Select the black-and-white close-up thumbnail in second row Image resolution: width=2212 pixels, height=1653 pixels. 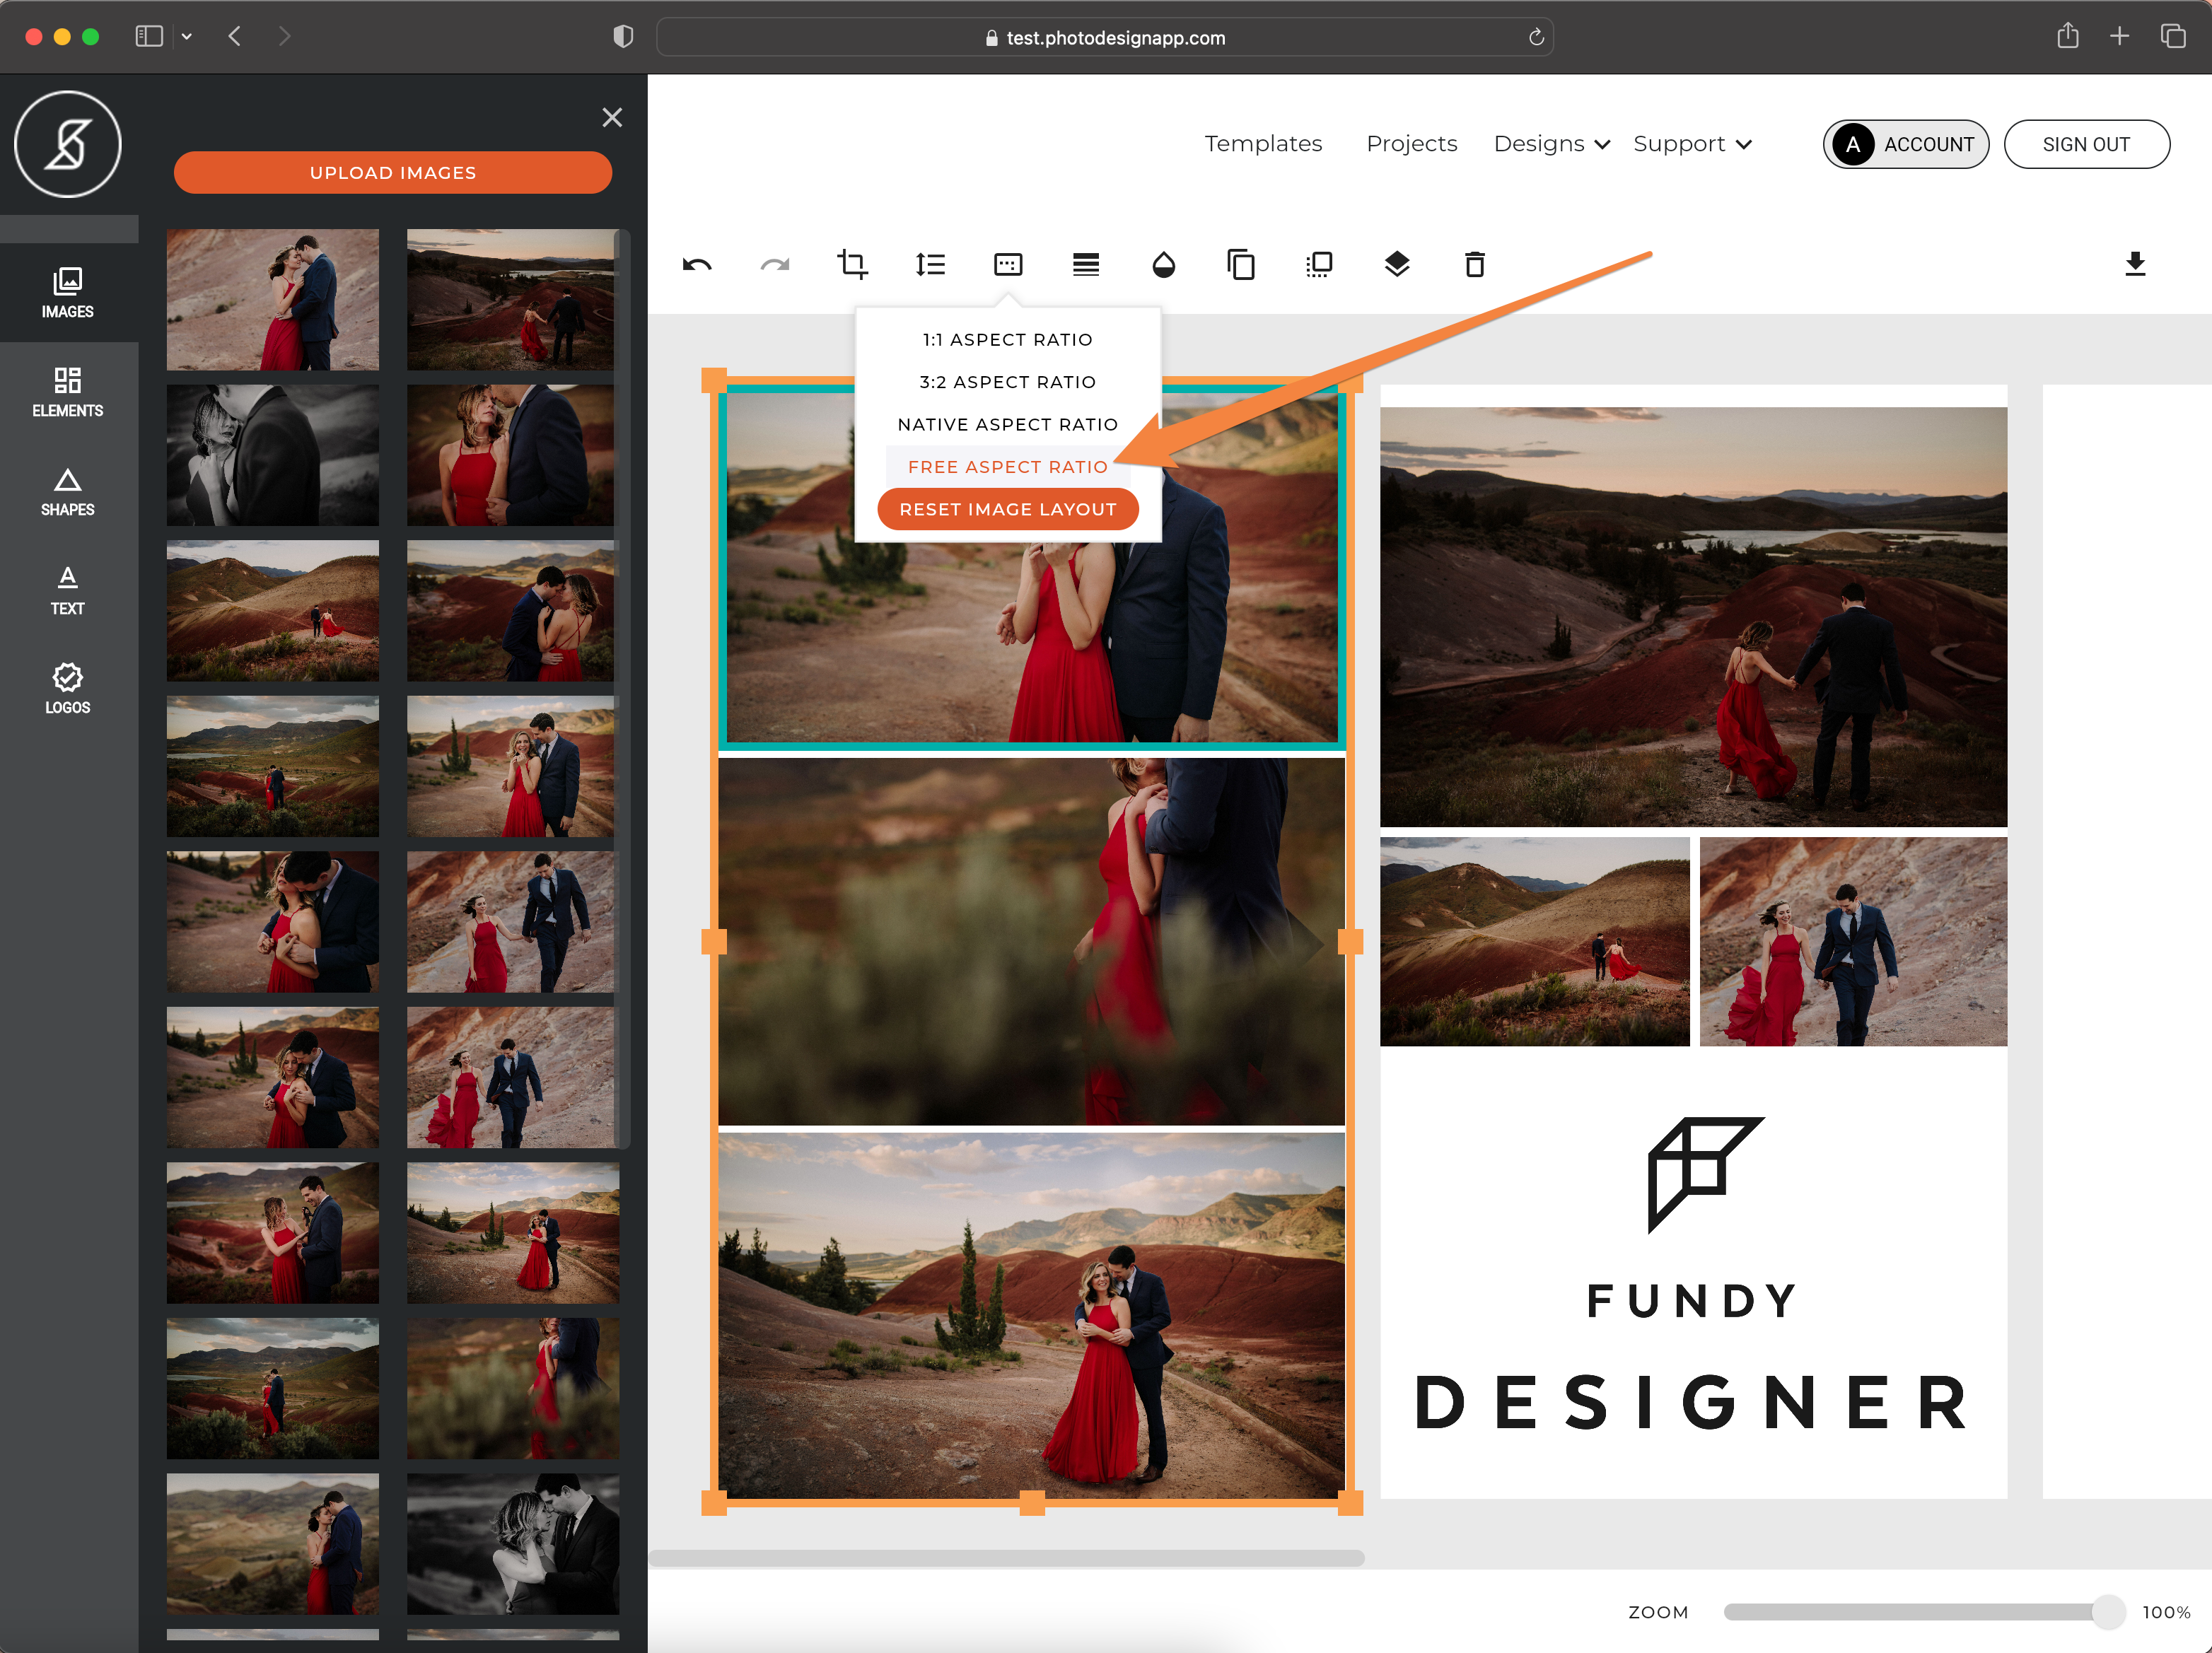[272, 455]
